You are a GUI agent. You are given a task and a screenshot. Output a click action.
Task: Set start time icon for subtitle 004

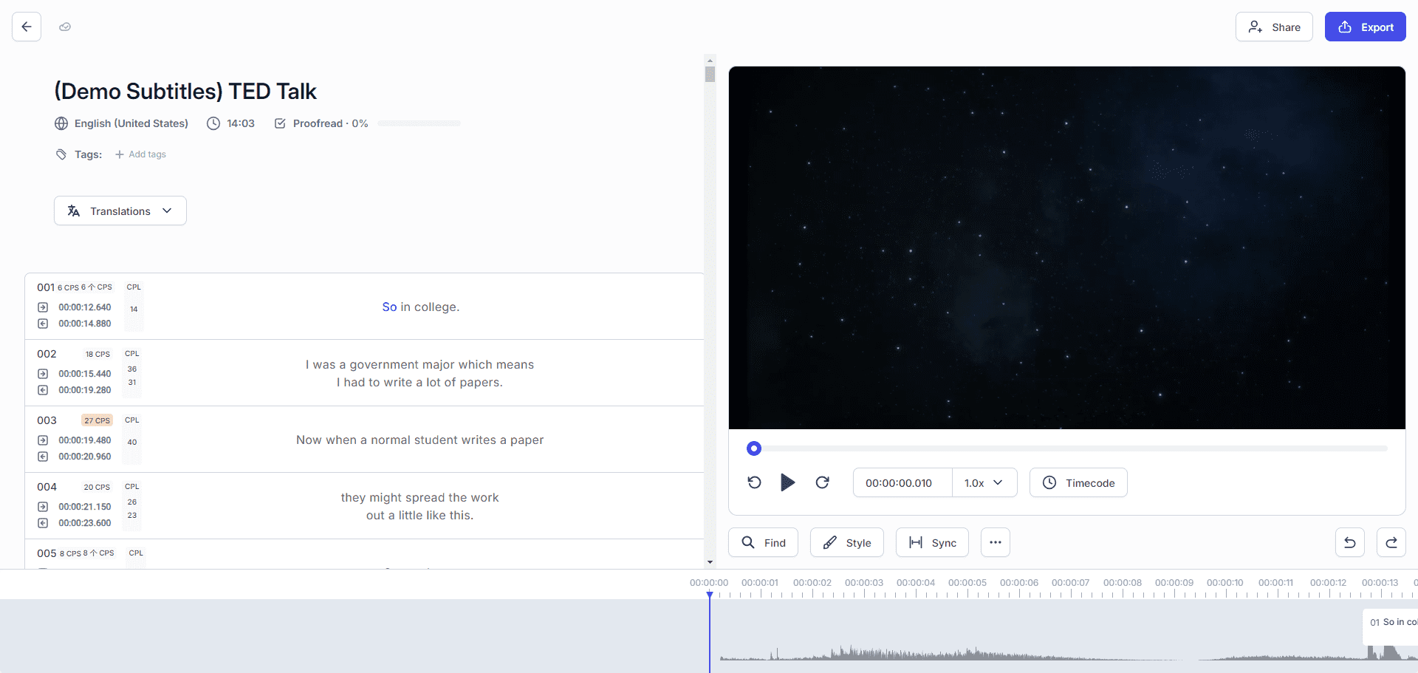tap(43, 507)
